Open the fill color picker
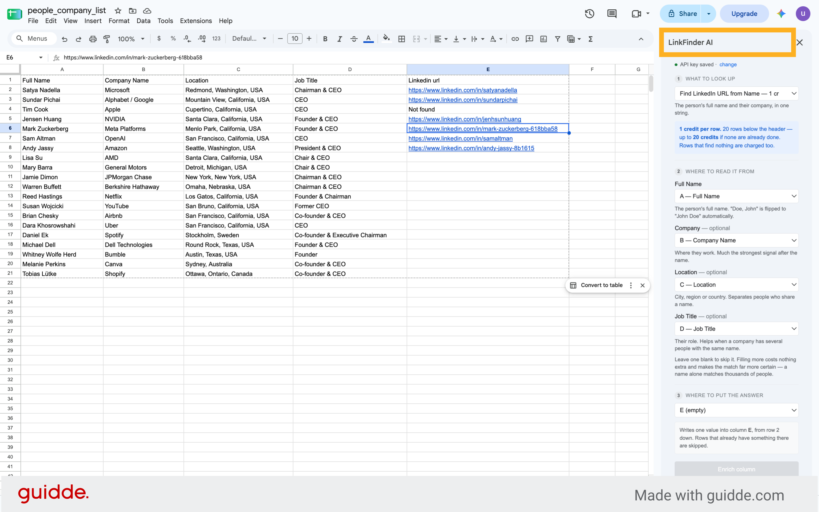819x512 pixels. pyautogui.click(x=386, y=39)
